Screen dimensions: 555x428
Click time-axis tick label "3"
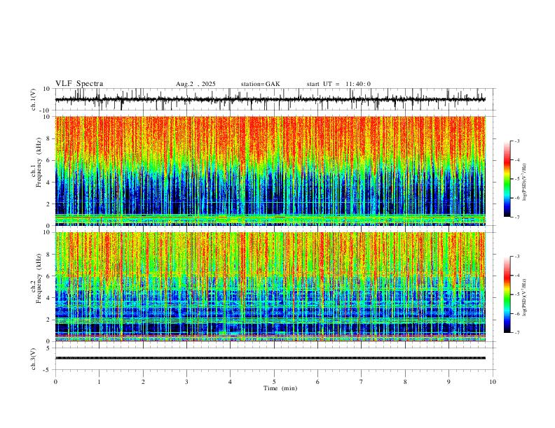click(186, 382)
